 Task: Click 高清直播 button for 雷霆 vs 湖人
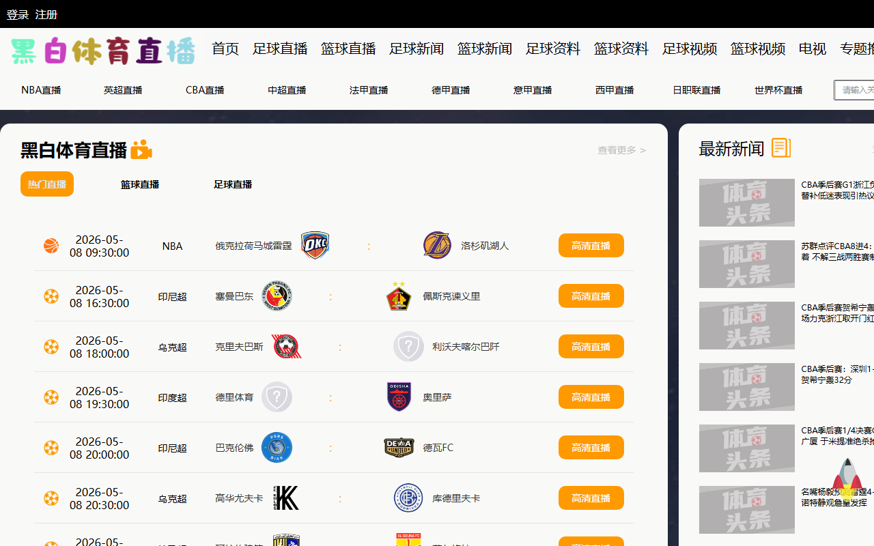tap(591, 246)
